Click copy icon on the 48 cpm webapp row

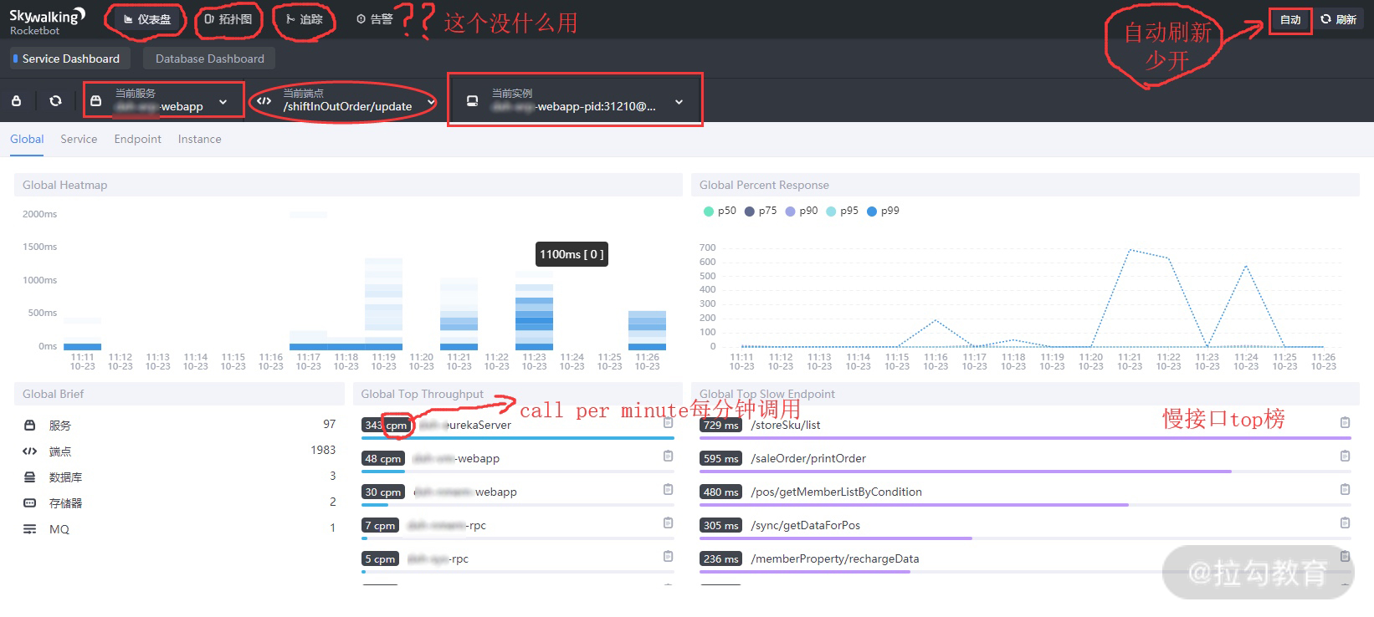(x=668, y=456)
